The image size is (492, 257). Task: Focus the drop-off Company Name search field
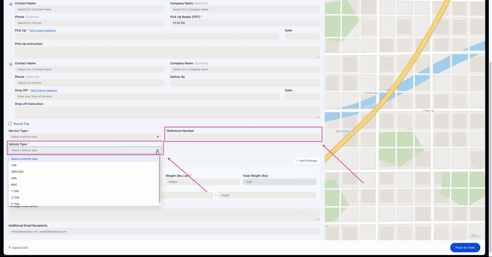[245, 69]
